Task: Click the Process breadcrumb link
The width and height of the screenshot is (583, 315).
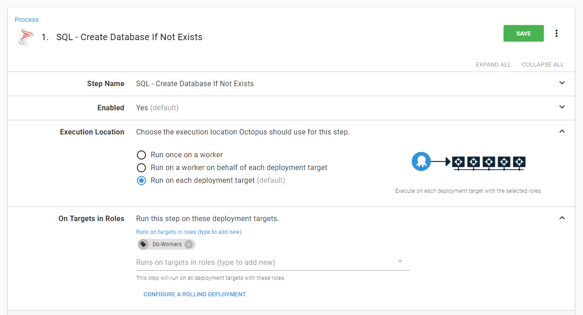Action: (26, 20)
